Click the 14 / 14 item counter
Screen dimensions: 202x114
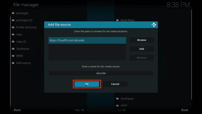(x=80, y=110)
